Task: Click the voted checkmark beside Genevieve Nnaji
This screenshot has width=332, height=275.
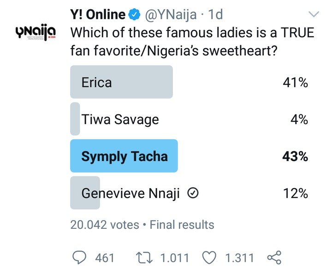Action: coord(194,194)
